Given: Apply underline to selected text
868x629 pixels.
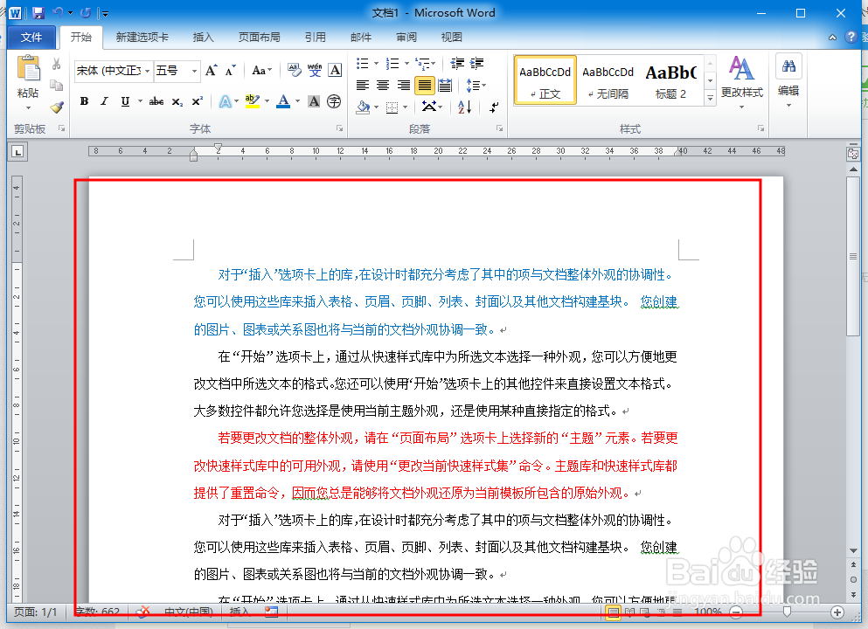Looking at the screenshot, I should [122, 99].
